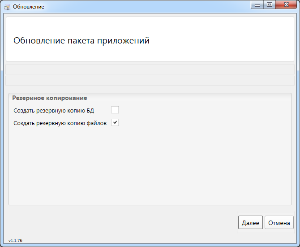Image resolution: width=300 pixels, height=247 pixels.
Task: Click the "Резервное копирование" group heading
Action: [50, 98]
